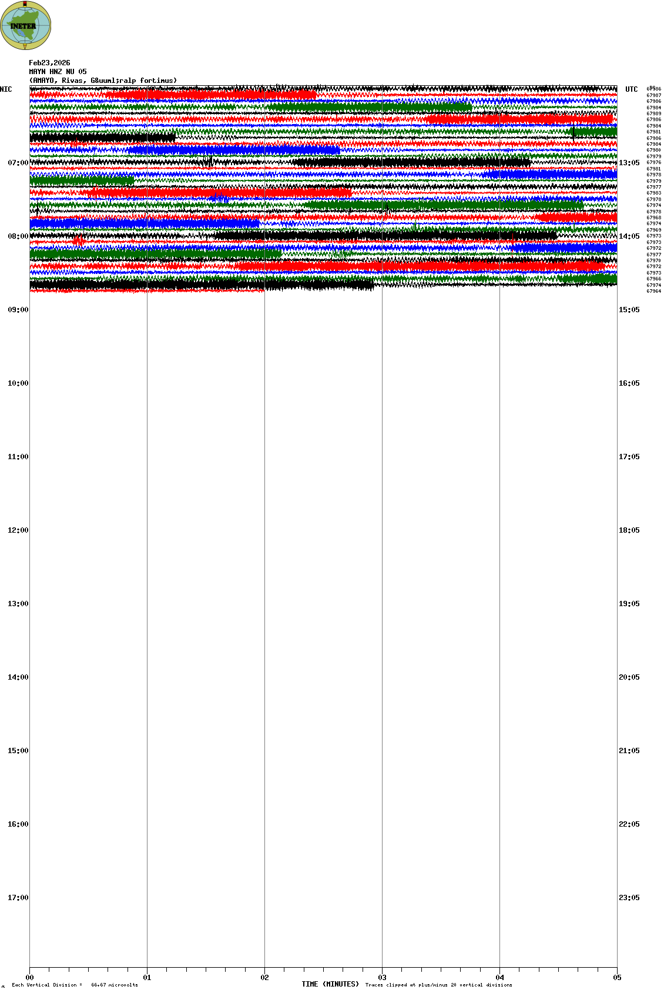The height and width of the screenshot is (993, 664).
Task: Select the MAYN HNZ NU 05 station title
Action: point(58,72)
